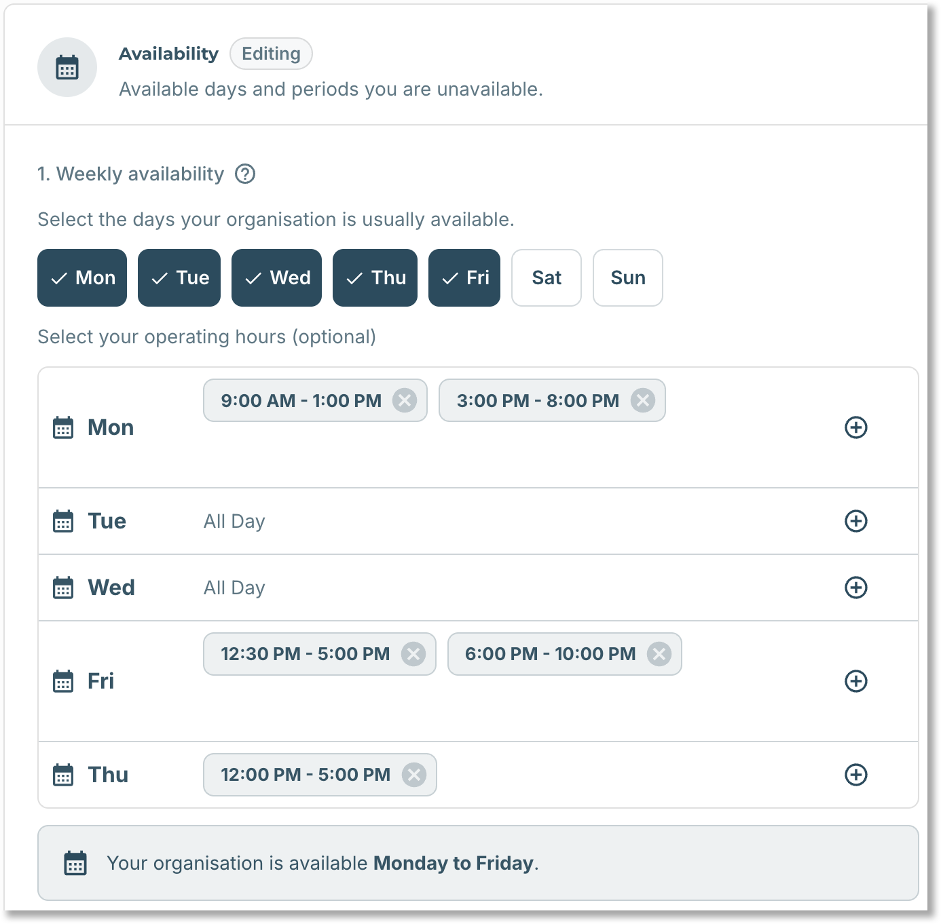The image size is (941, 924).
Task: Remove the 3:00 PM - 8:00 PM slot
Action: pyautogui.click(x=642, y=400)
